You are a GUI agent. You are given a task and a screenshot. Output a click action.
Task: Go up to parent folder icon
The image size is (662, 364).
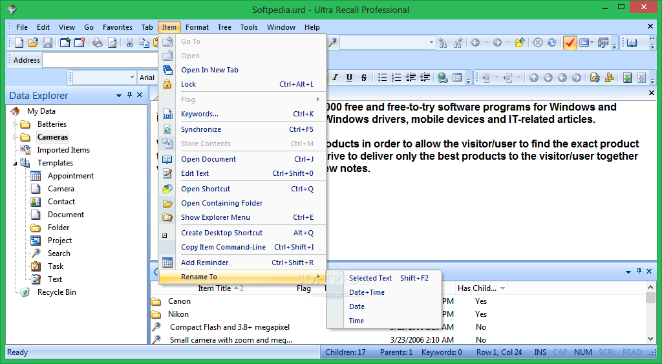click(520, 43)
